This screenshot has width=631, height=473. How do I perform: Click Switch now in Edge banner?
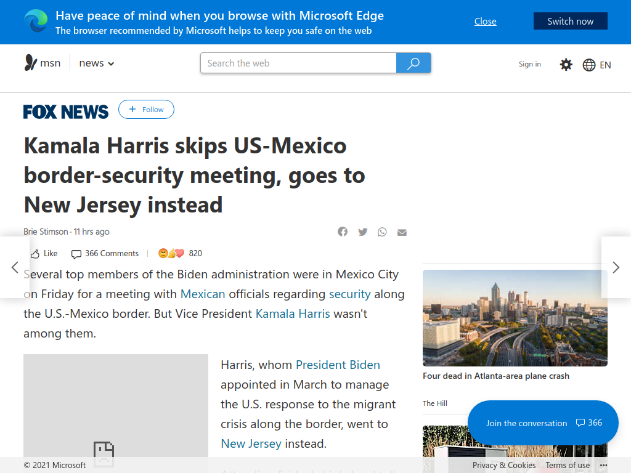coord(570,22)
